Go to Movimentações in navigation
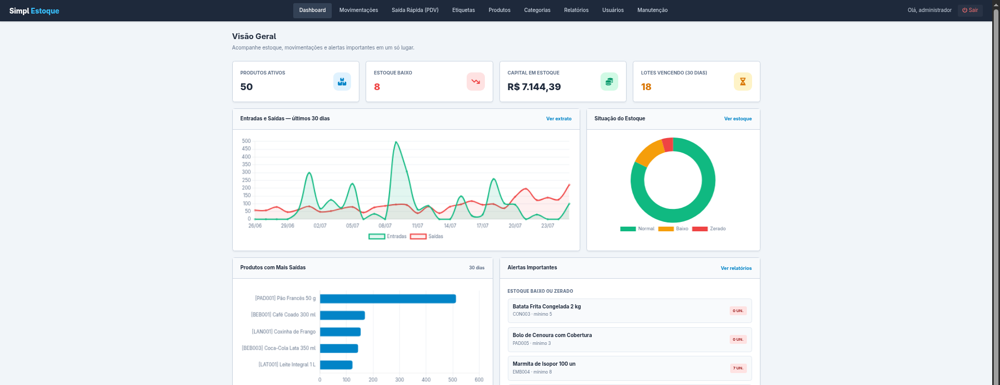 click(359, 10)
